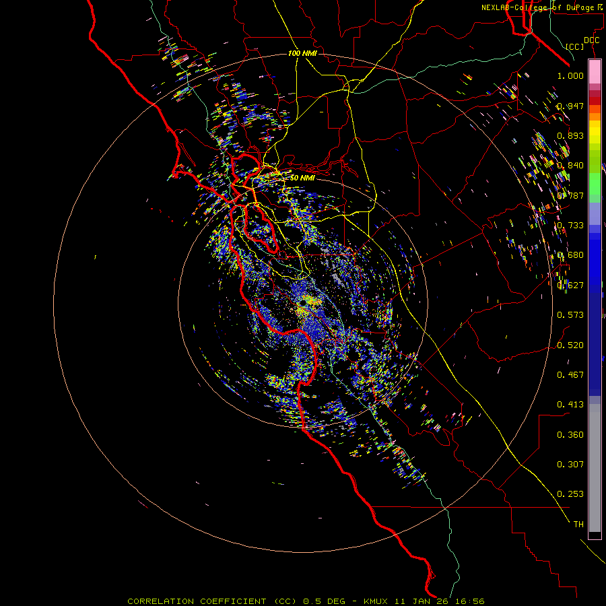This screenshot has width=606, height=606.
Task: Pick the dark navy band of the color scale
Action: click(595, 343)
